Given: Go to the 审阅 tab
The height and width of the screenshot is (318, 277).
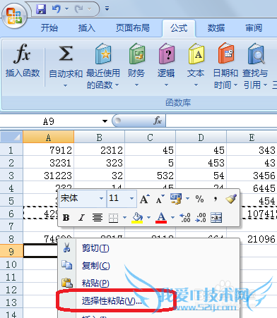Looking at the screenshot, I should 254,28.
